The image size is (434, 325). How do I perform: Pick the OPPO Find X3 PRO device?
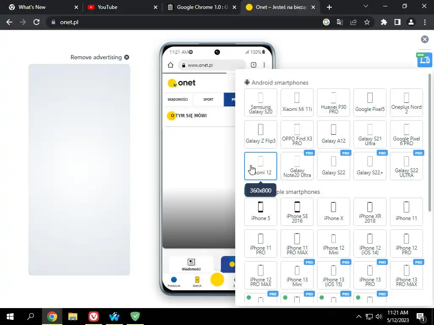[297, 134]
